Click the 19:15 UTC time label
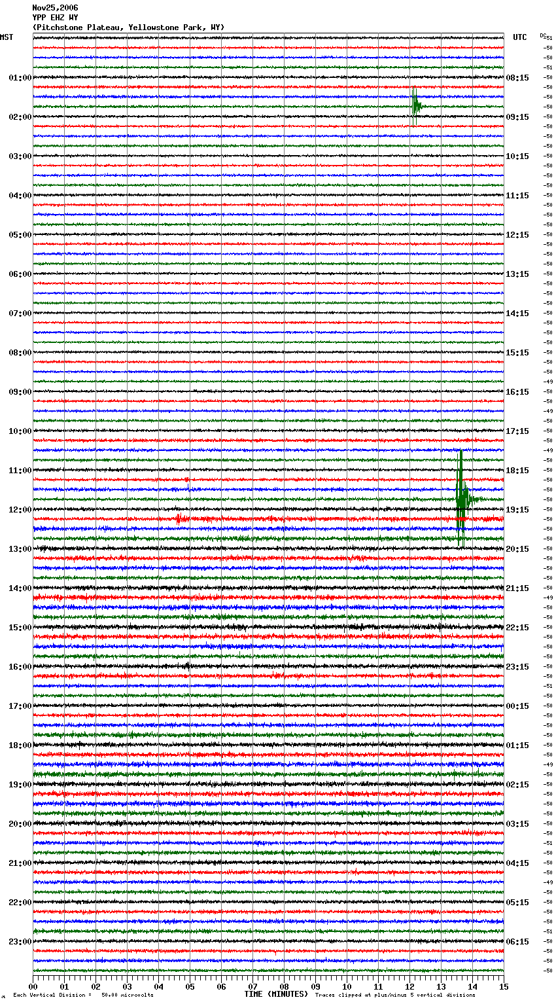Image resolution: width=556 pixels, height=1004 pixels. (x=517, y=510)
